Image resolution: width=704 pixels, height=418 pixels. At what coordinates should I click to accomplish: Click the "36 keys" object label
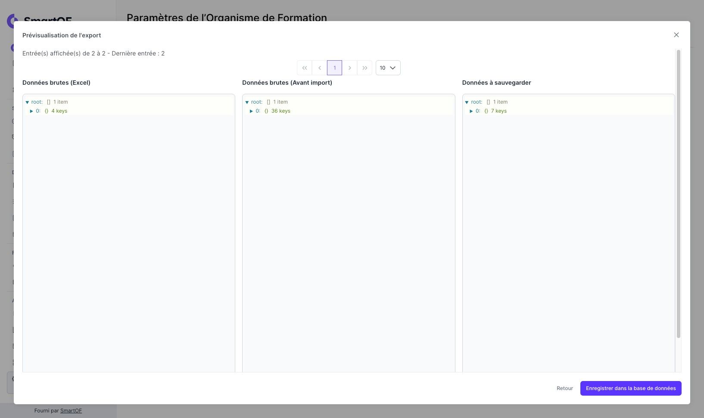click(280, 111)
